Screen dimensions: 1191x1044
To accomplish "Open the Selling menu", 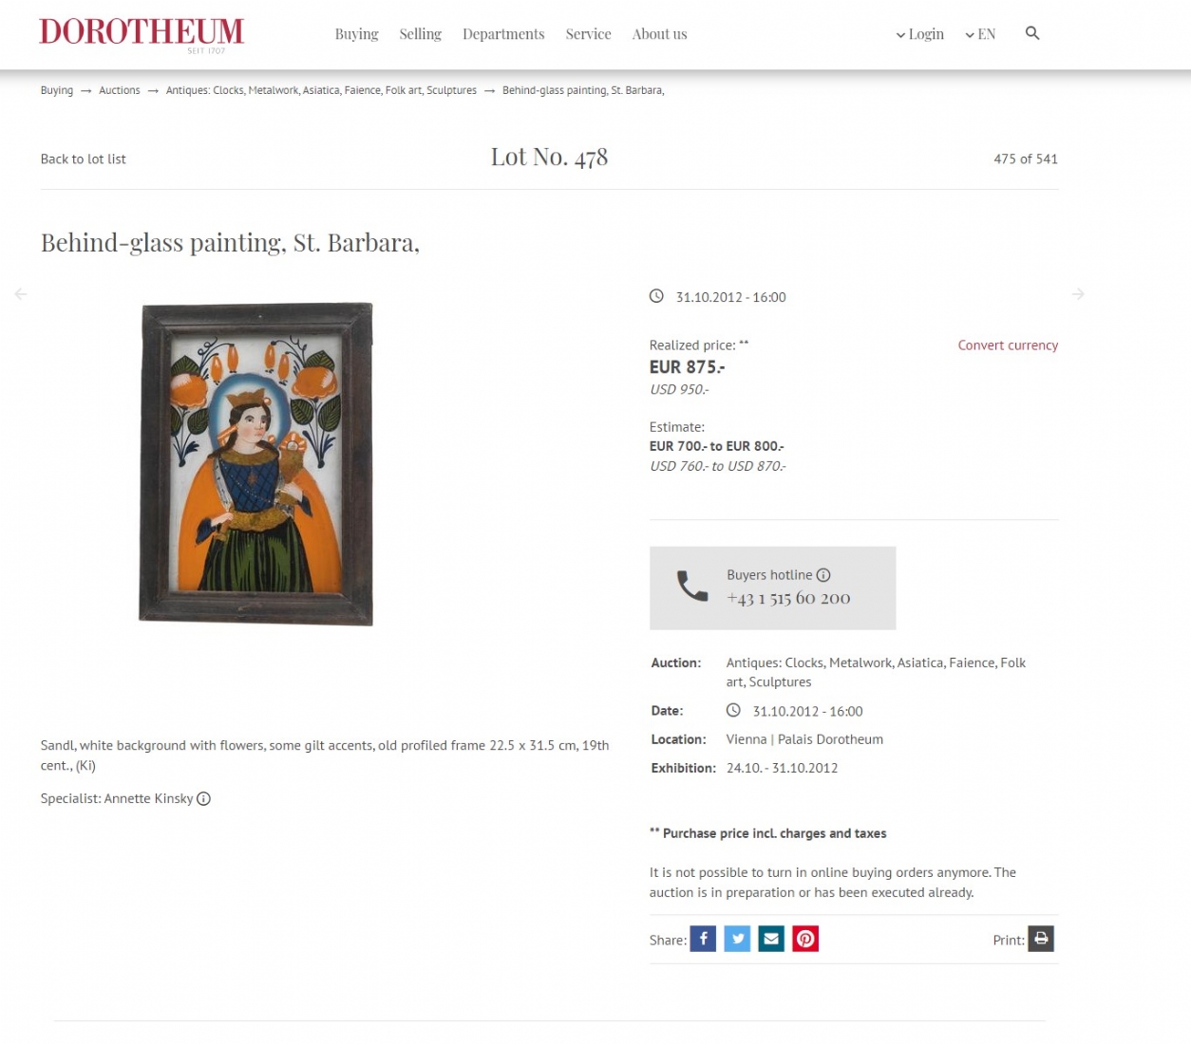I will pos(421,34).
